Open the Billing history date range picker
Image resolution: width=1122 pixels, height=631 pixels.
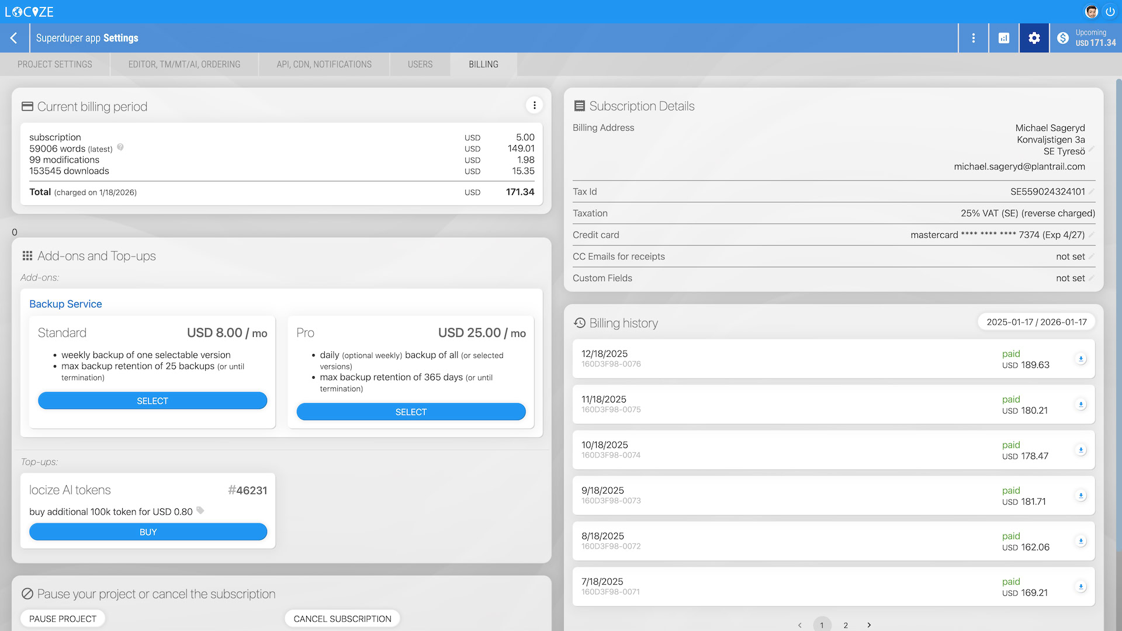tap(1036, 322)
